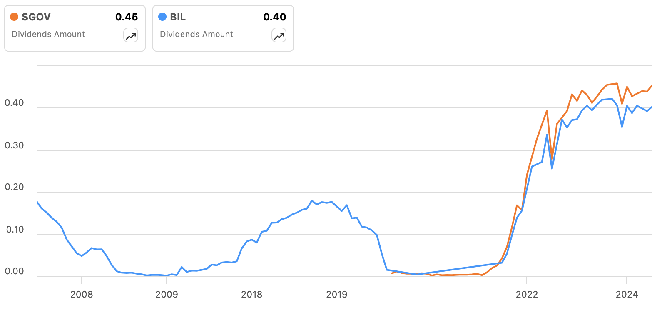The image size is (662, 310).
Task: Select the BIL ticker label
Action: [178, 17]
